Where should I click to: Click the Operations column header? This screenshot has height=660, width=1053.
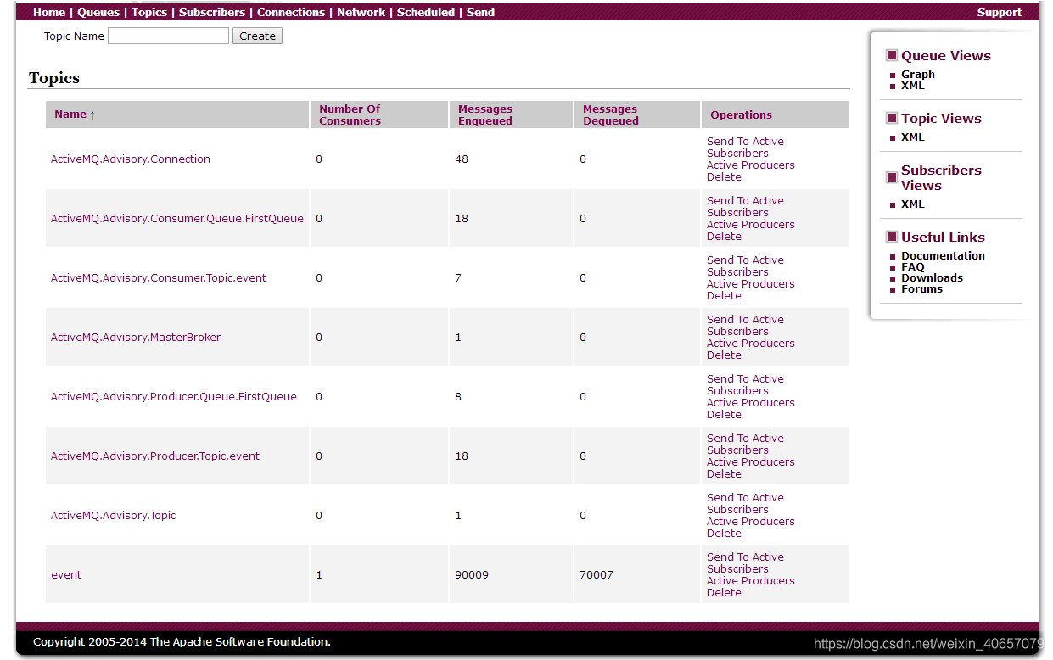pos(742,115)
